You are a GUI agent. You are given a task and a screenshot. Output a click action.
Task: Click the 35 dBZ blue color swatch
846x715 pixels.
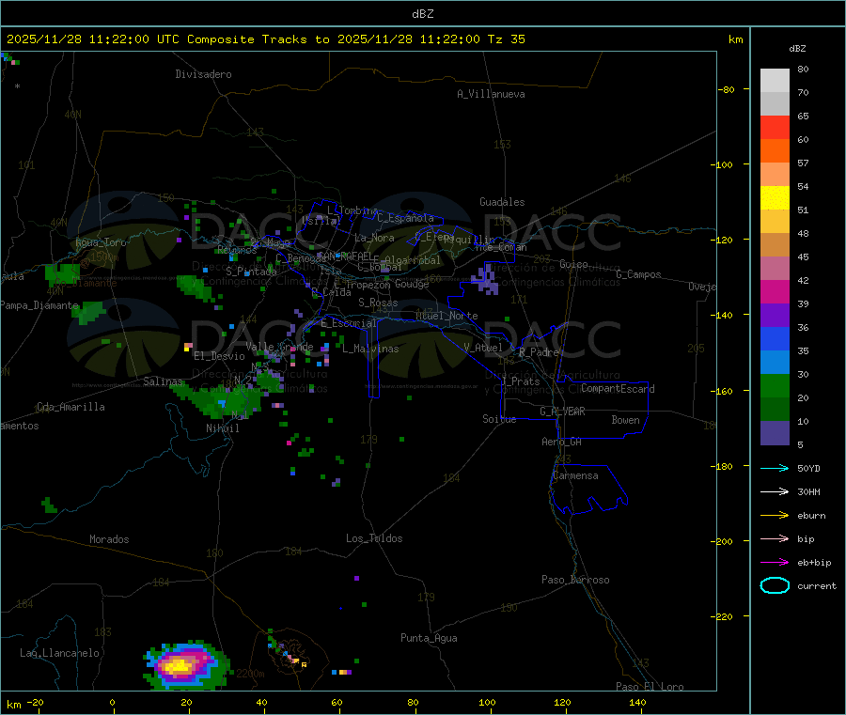pyautogui.click(x=775, y=338)
